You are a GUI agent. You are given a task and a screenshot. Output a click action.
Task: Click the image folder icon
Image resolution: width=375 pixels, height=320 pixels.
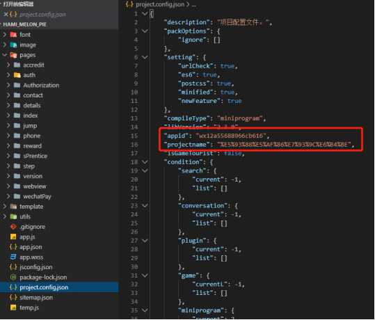13,45
